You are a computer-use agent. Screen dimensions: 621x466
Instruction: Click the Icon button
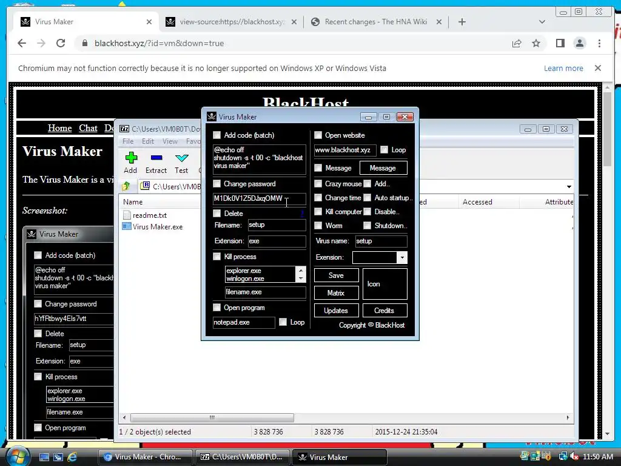click(x=384, y=284)
